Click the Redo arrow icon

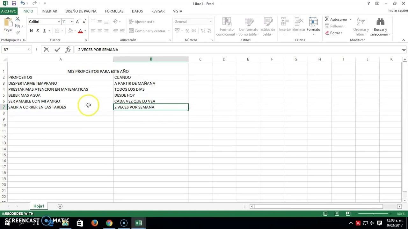pos(34,3)
